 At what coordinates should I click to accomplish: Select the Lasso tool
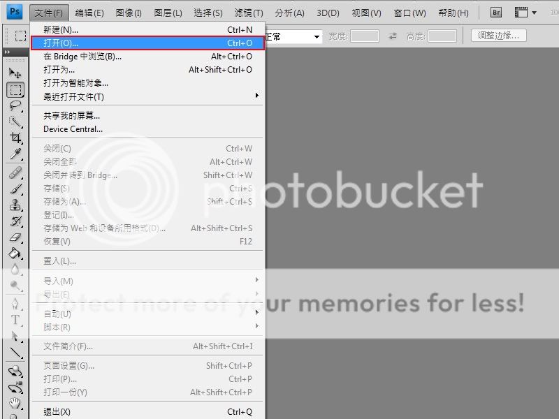[x=15, y=106]
